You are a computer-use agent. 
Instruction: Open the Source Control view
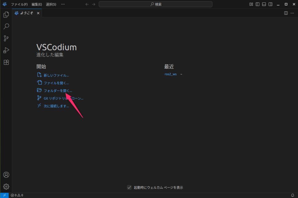point(6,38)
